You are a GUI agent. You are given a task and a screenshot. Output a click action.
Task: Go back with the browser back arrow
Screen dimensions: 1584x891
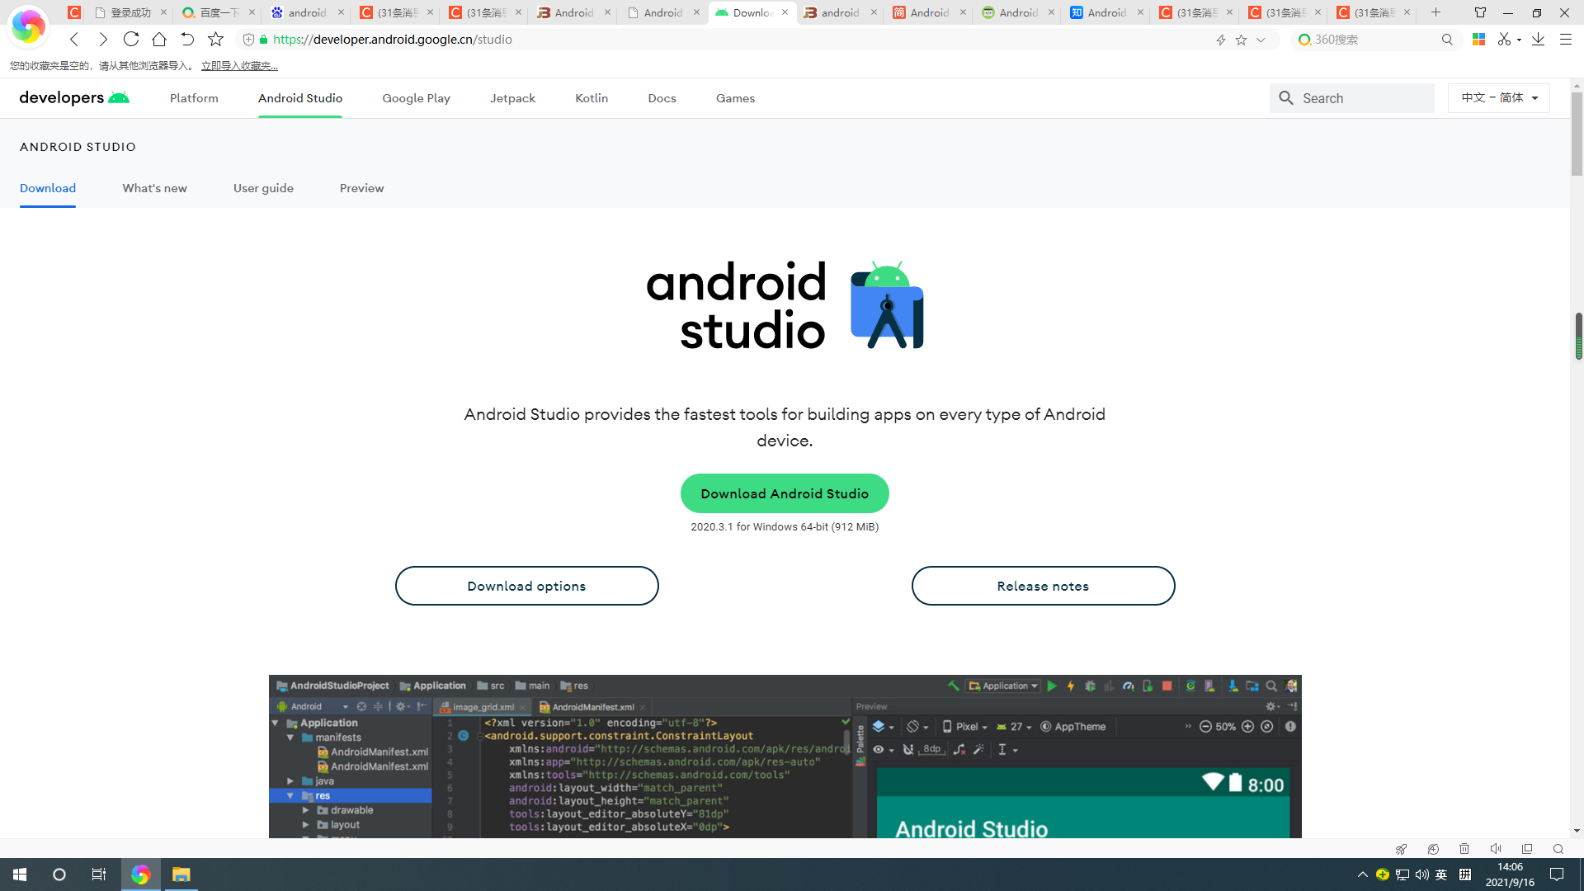pyautogui.click(x=74, y=40)
